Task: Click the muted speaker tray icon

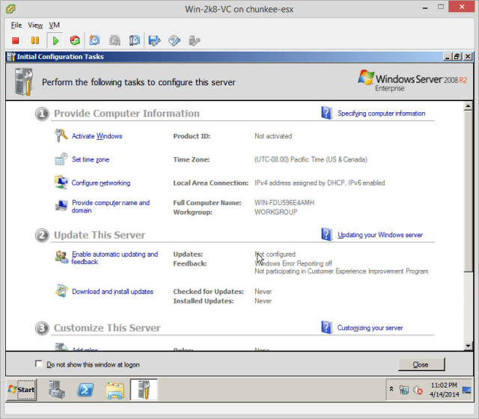Action: point(418,390)
